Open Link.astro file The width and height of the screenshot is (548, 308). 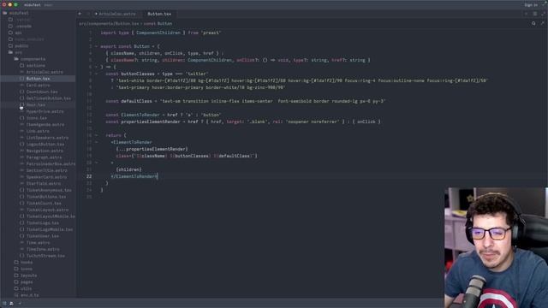[38, 131]
